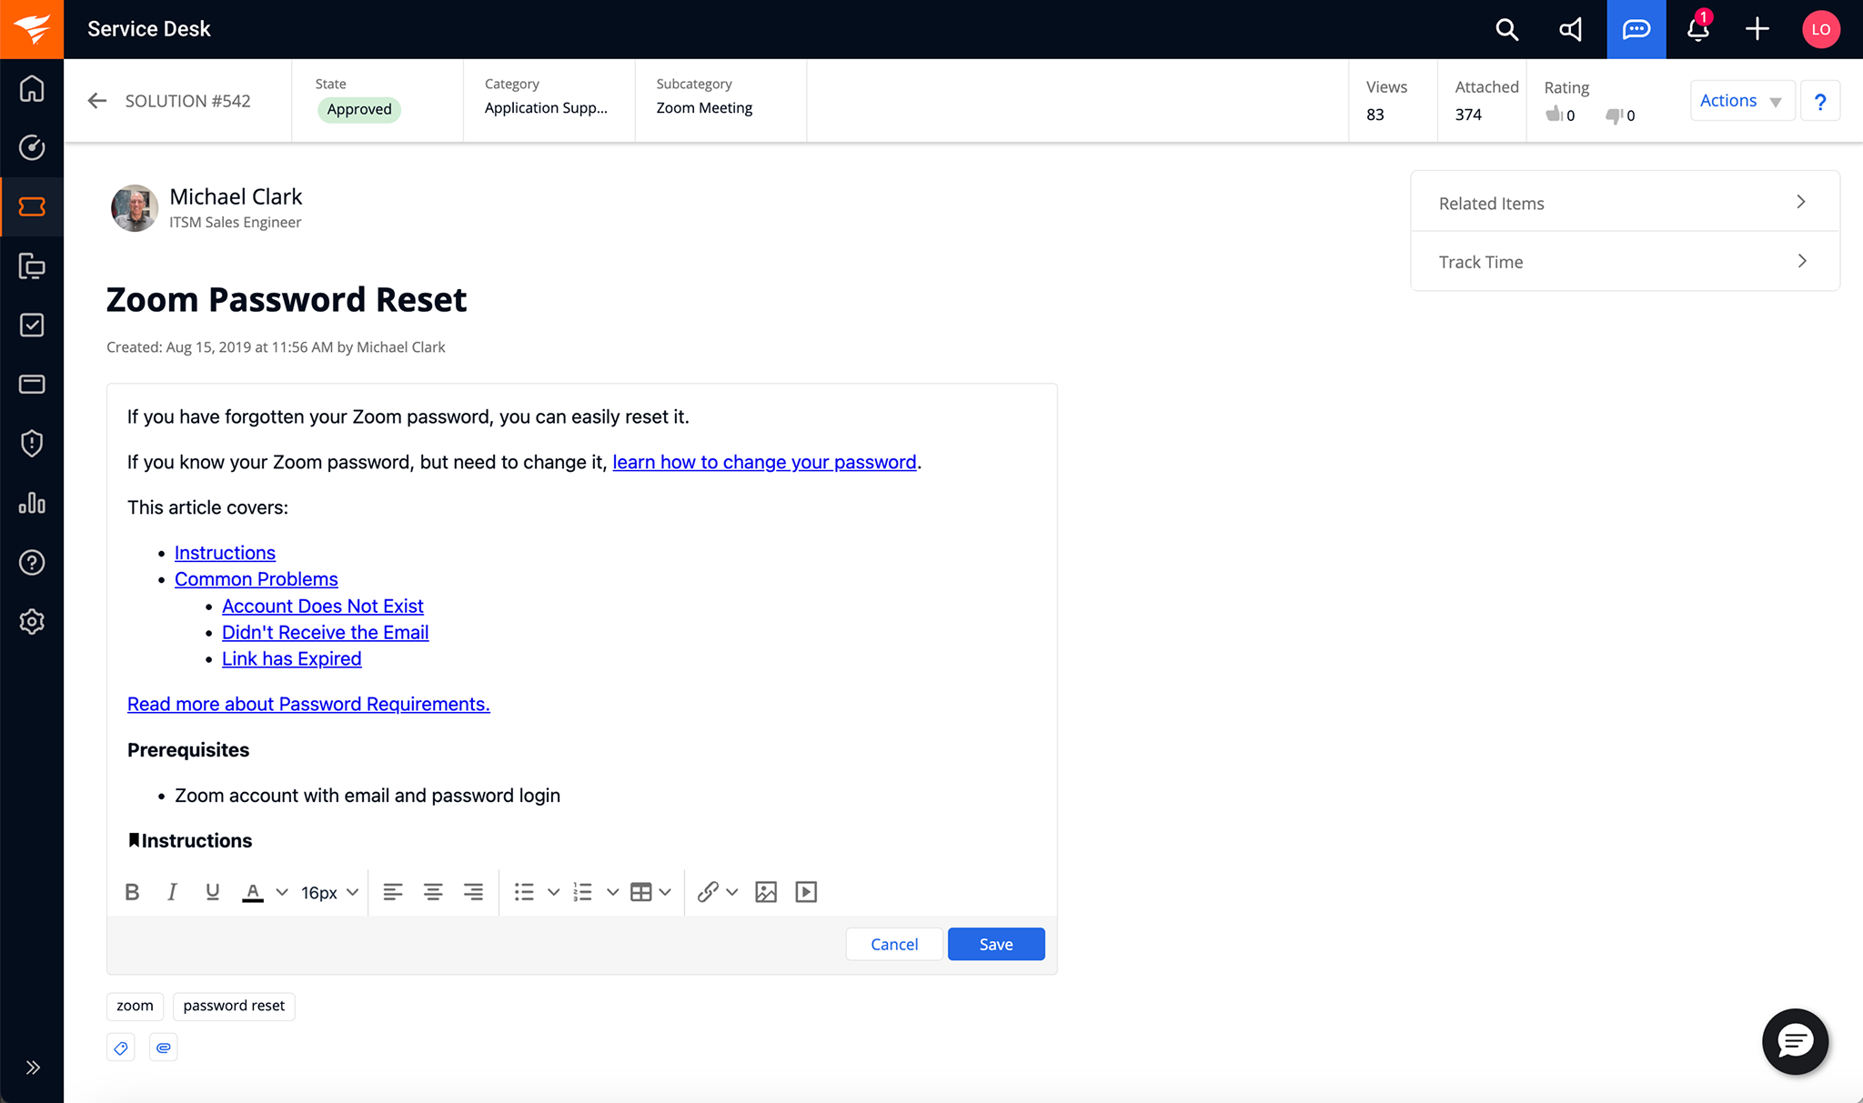The height and width of the screenshot is (1103, 1863).
Task: Follow the Common Problems link
Action: [x=256, y=579]
